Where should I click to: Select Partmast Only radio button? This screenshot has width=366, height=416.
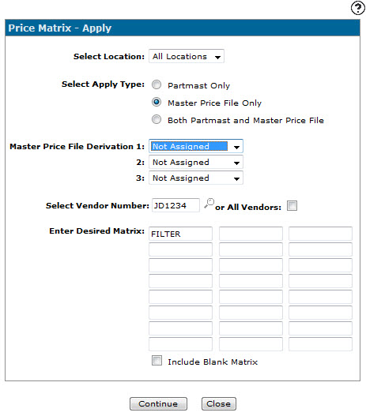coord(157,84)
